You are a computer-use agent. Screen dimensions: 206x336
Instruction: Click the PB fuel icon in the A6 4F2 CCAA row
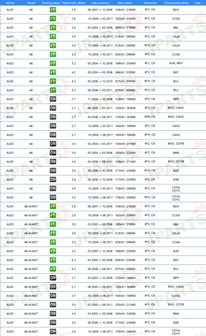click(53, 54)
